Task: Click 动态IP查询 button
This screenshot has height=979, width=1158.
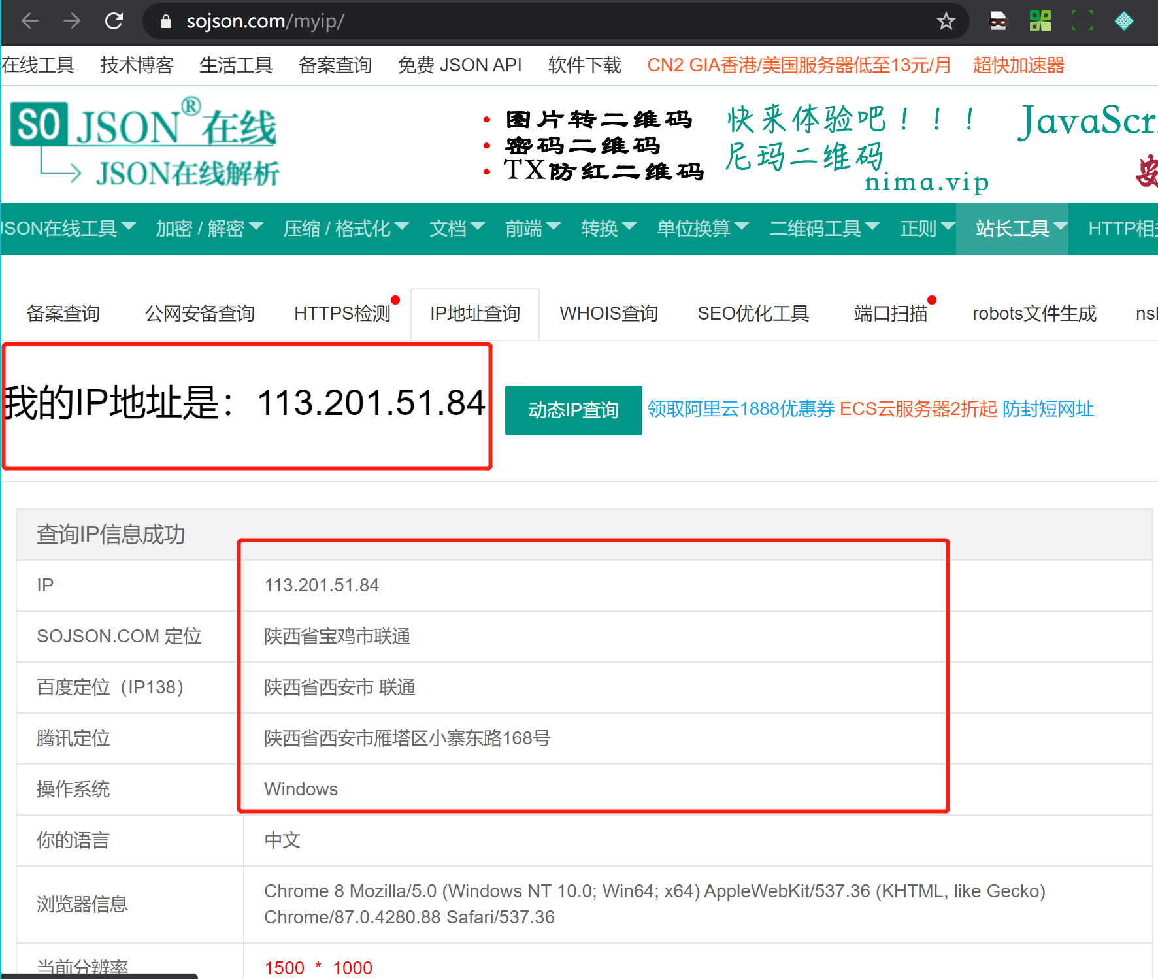Action: pos(573,410)
